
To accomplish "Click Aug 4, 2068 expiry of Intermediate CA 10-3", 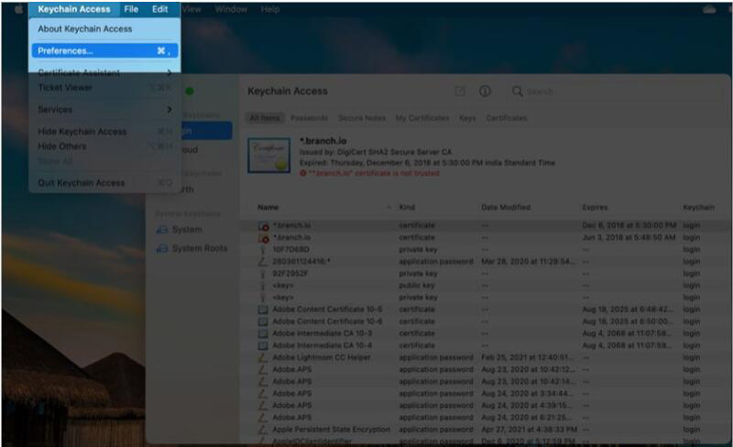I will [x=627, y=333].
